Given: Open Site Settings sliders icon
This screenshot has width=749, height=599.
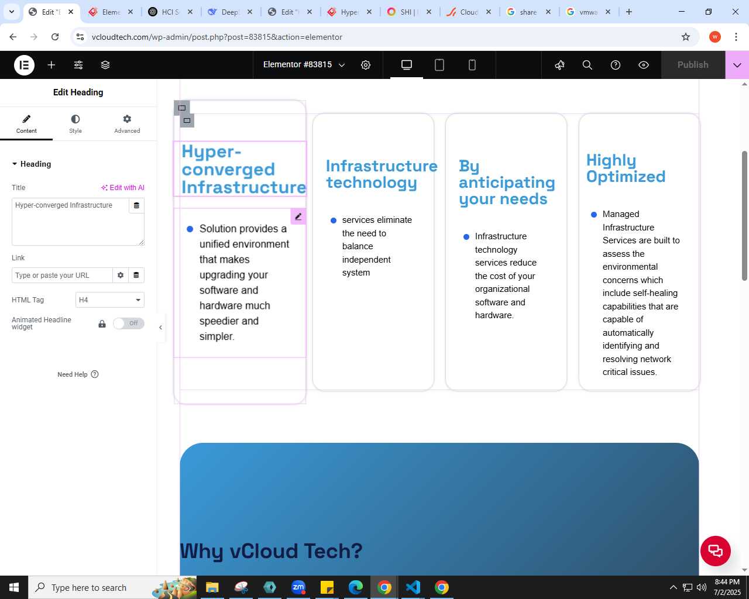Looking at the screenshot, I should click(78, 65).
